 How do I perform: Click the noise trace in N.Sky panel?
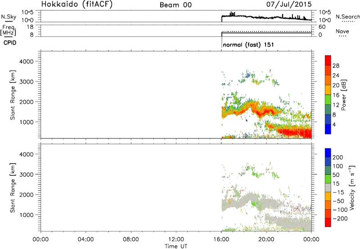coord(266,17)
